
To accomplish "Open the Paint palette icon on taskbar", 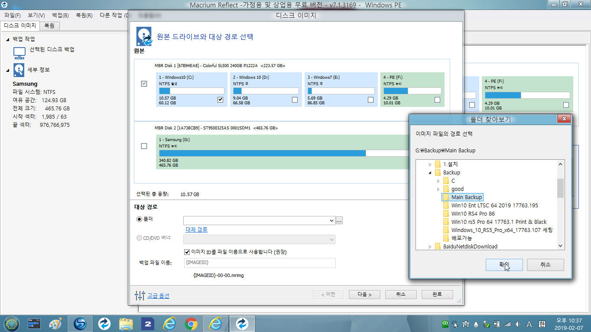I will [x=55, y=323].
